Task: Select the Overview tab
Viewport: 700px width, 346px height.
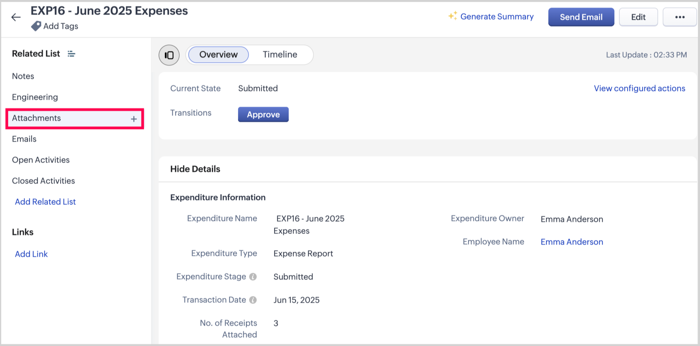Action: point(218,54)
